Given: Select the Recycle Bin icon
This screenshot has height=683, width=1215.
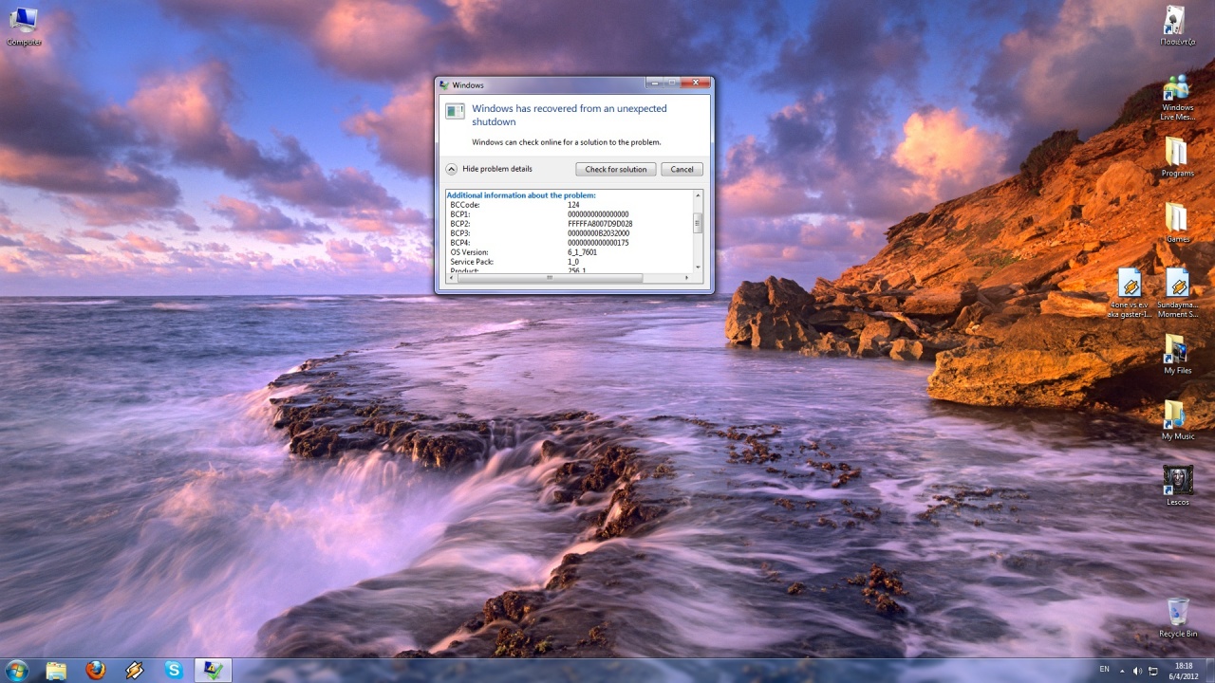Looking at the screenshot, I should coord(1177,617).
